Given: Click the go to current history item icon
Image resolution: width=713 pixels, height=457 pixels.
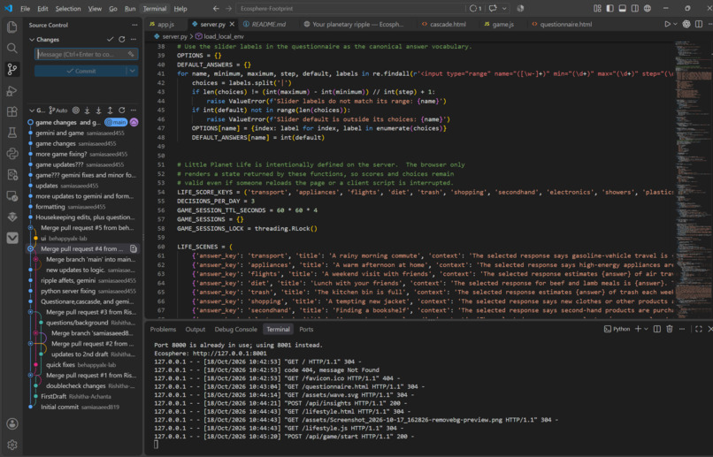Looking at the screenshot, I should pyautogui.click(x=76, y=110).
